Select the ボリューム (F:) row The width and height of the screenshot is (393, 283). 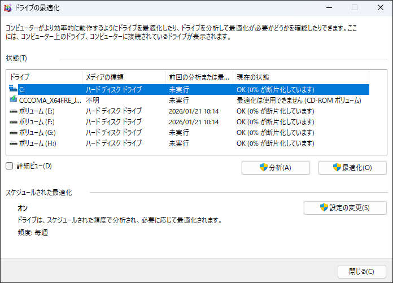tap(189, 122)
